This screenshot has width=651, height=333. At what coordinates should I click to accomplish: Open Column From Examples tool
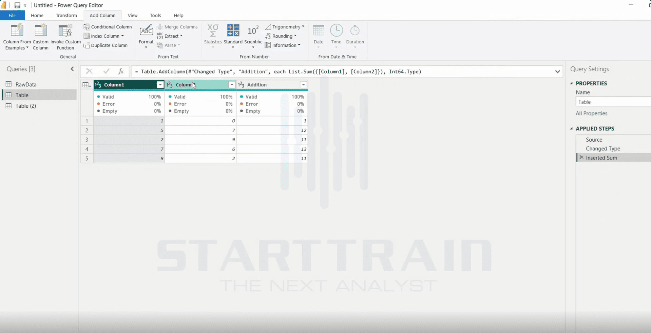(x=17, y=37)
